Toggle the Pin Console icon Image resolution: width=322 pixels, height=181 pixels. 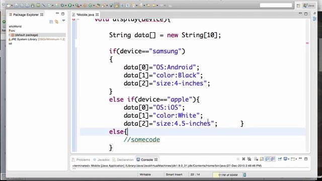(280, 159)
